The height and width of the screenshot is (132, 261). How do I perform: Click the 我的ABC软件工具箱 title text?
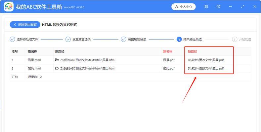39,7
